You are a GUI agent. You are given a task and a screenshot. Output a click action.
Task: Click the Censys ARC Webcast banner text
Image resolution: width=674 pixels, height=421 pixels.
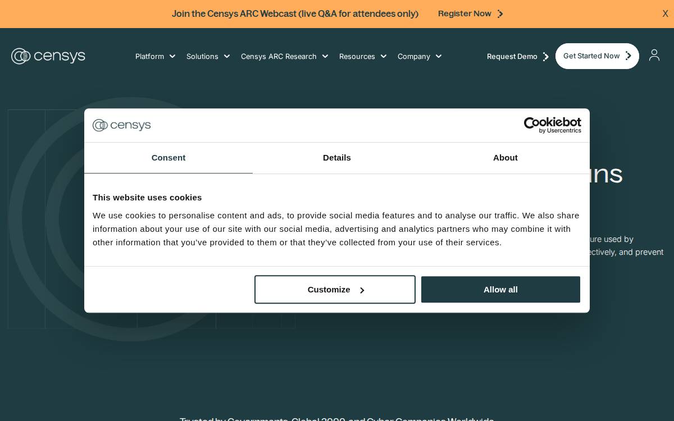pyautogui.click(x=295, y=14)
